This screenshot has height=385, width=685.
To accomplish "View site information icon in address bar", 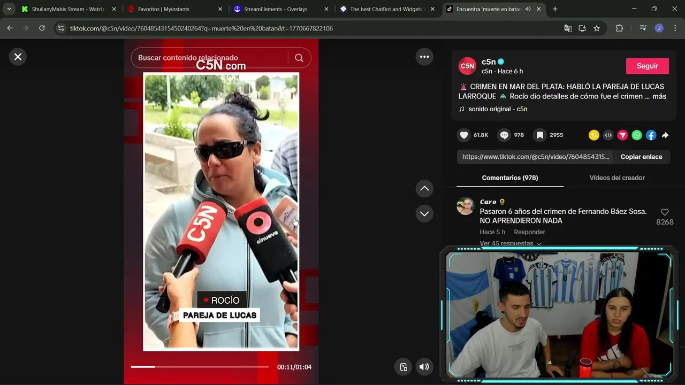I will point(61,28).
